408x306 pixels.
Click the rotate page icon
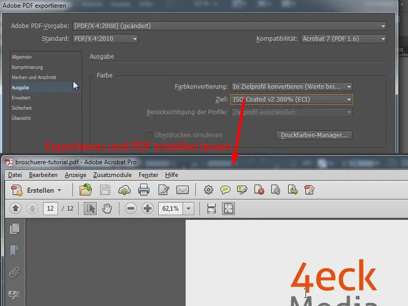(275, 190)
